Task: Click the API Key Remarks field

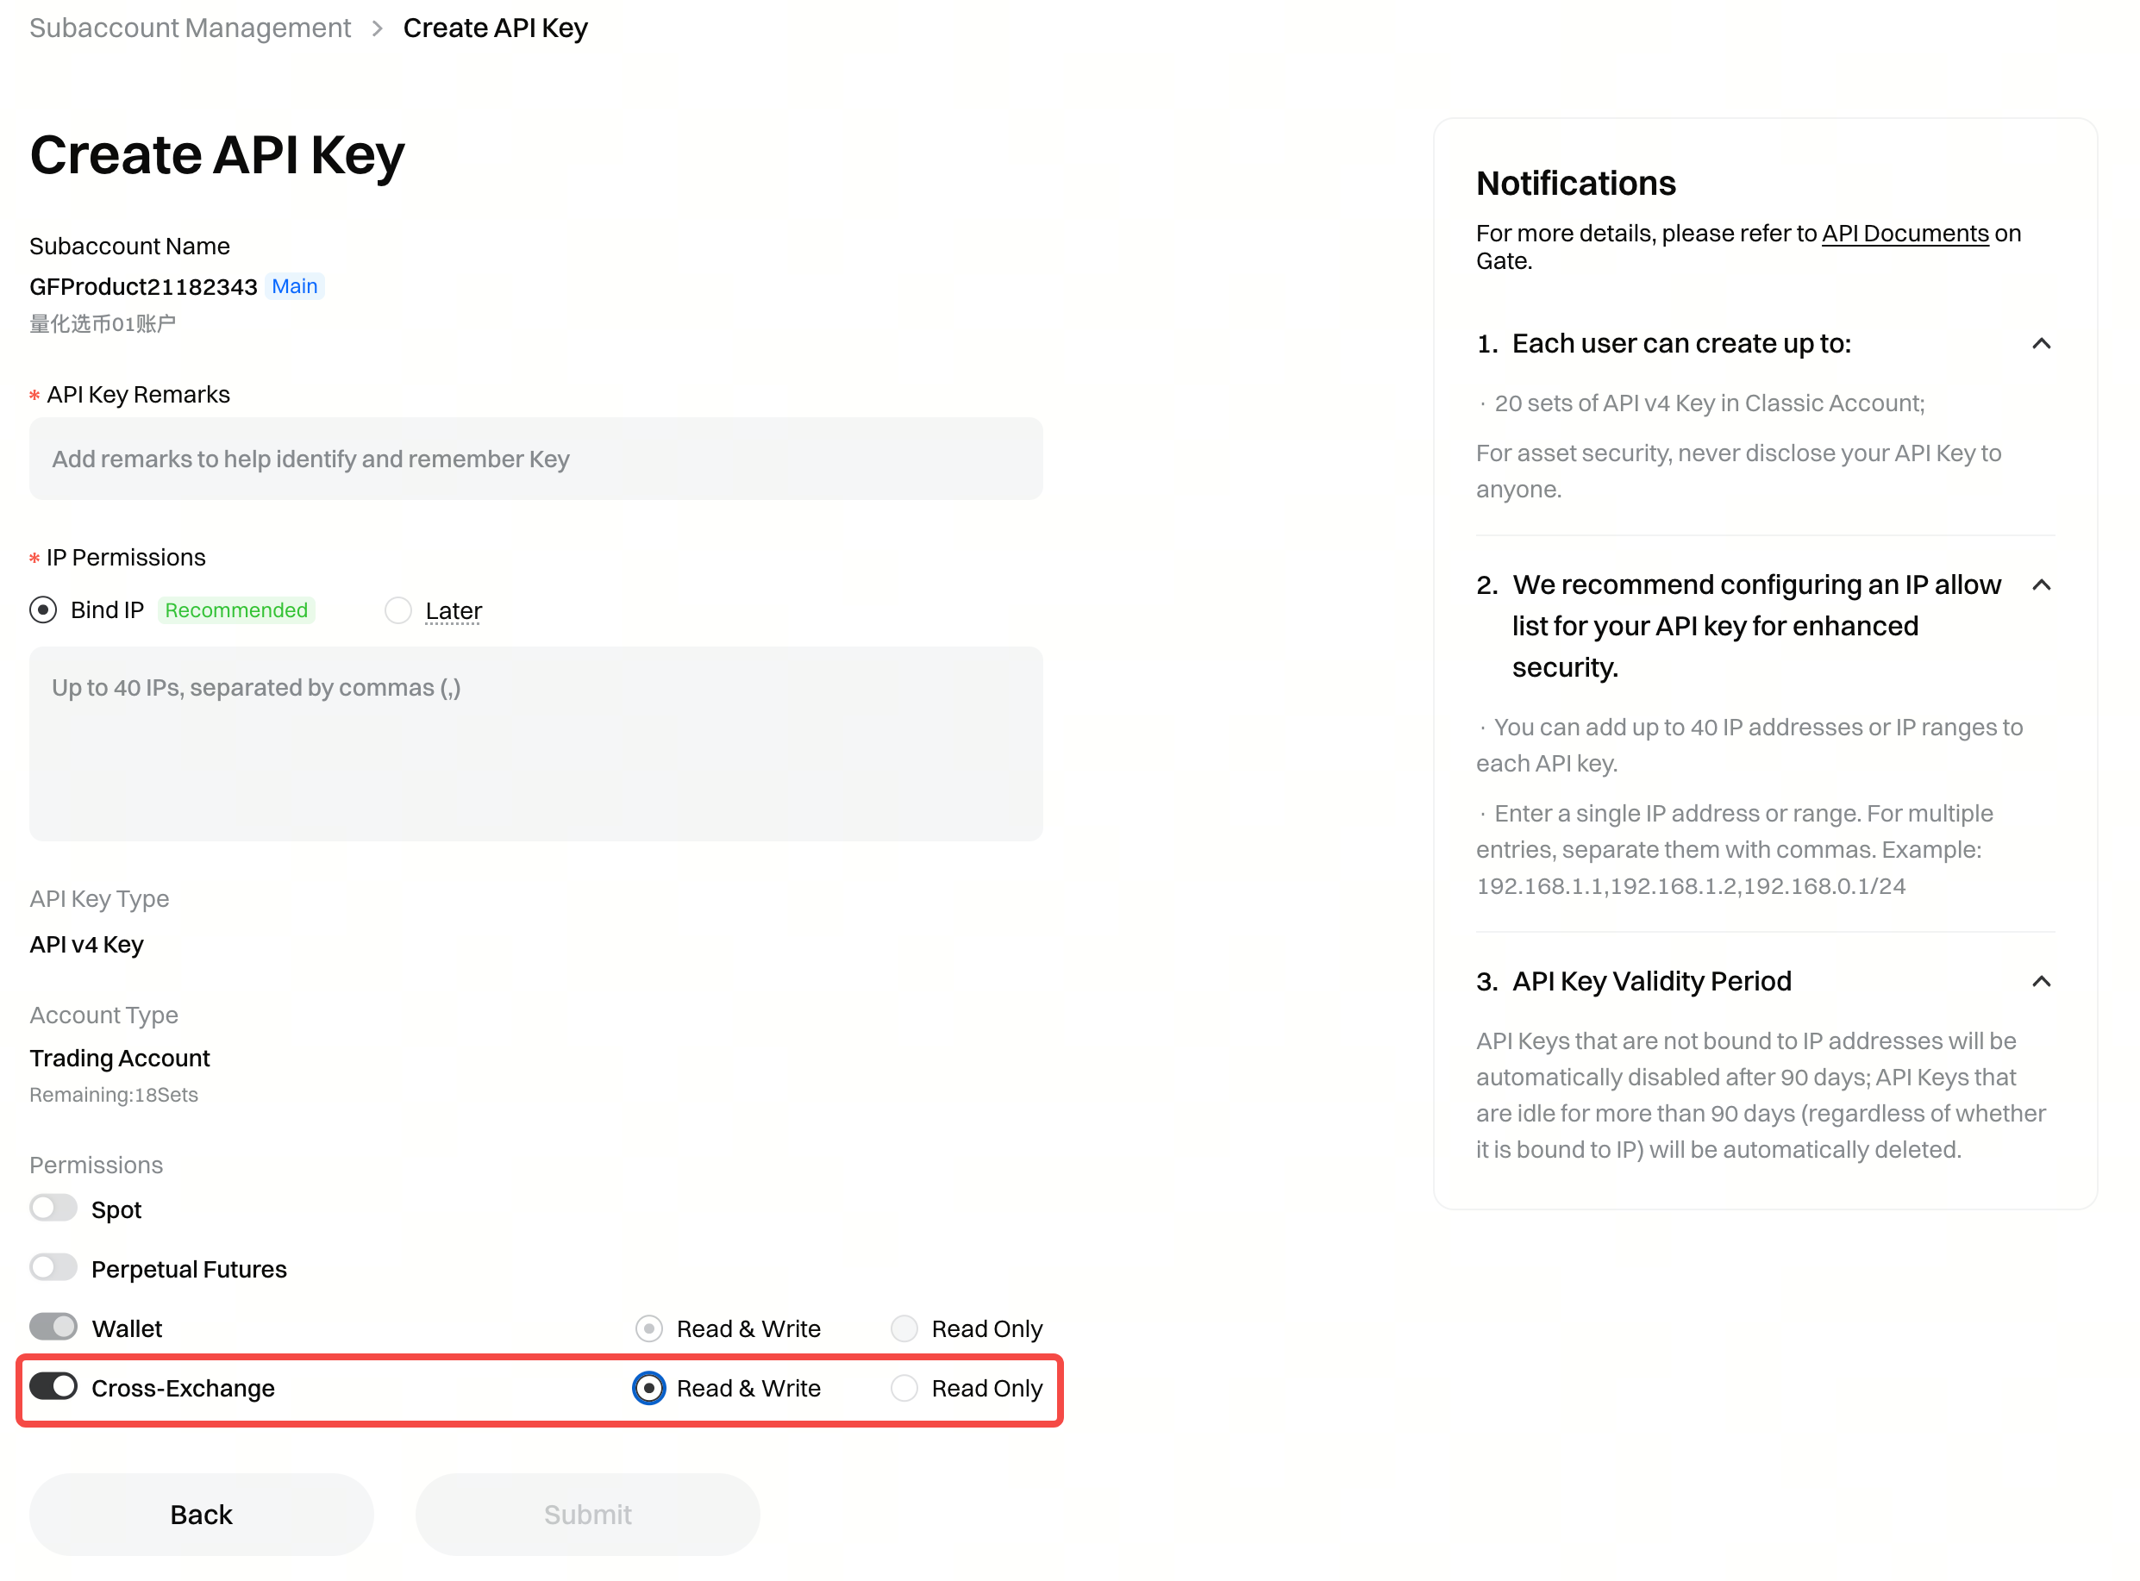Action: point(536,459)
